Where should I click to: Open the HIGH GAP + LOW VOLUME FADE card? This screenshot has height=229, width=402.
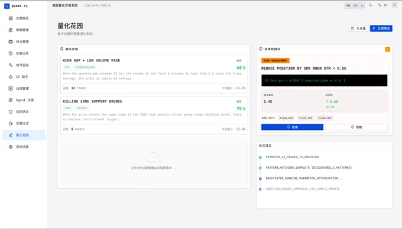(x=154, y=74)
